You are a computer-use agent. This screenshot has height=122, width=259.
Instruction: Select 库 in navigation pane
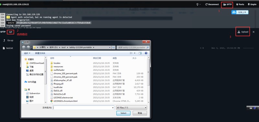27,89
